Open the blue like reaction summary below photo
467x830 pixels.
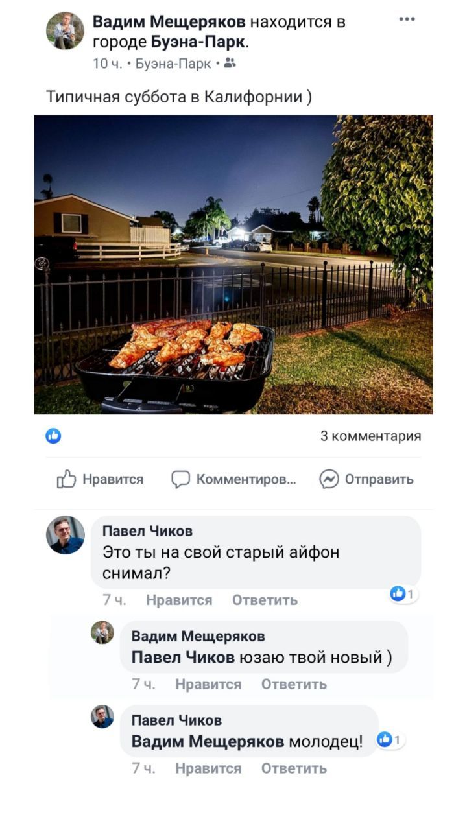tap(53, 436)
